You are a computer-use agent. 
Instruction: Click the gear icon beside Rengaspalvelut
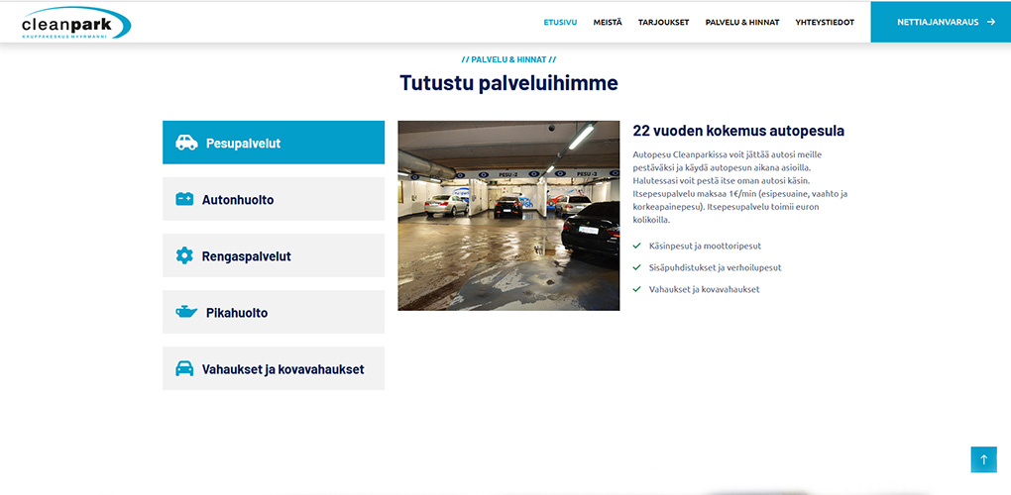pyautogui.click(x=184, y=255)
